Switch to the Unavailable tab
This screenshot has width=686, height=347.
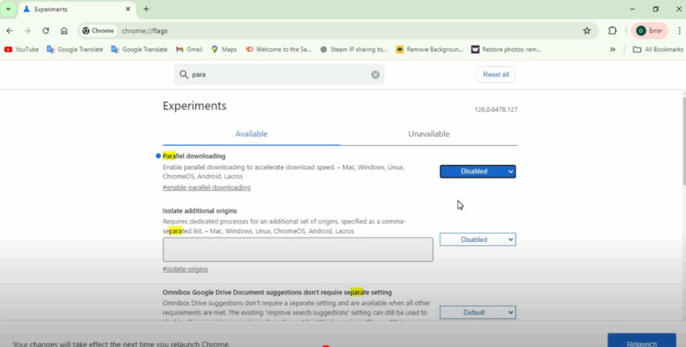click(x=429, y=134)
